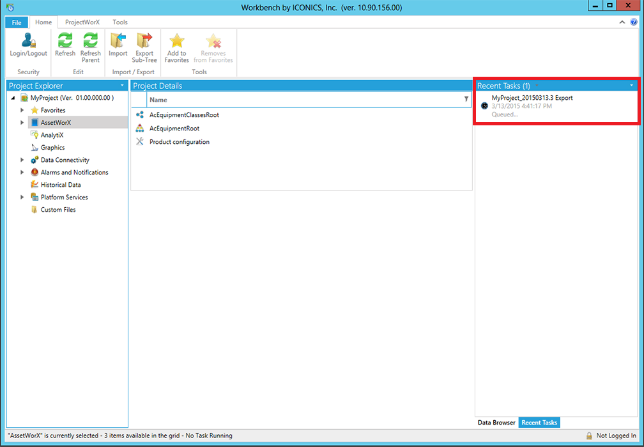Click the Refresh Parent ribbon icon
This screenshot has width=644, height=447.
pos(91,41)
